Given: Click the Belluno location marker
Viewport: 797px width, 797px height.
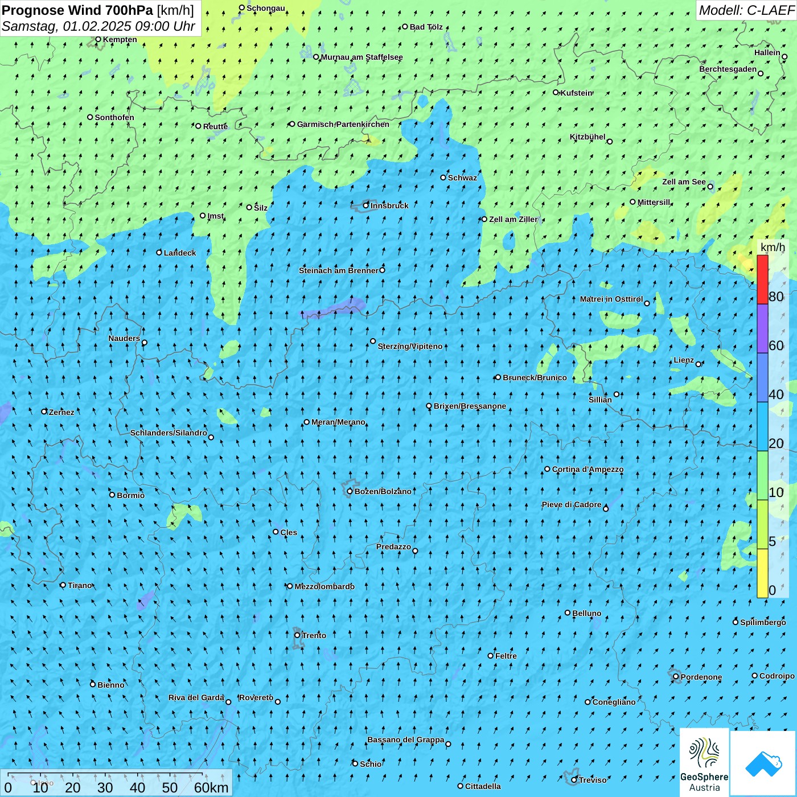Looking at the screenshot, I should tap(568, 613).
